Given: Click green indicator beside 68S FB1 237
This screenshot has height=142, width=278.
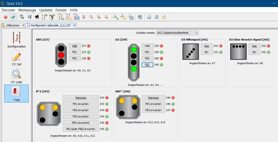Looking at the screenshot, I should (x=89, y=52).
